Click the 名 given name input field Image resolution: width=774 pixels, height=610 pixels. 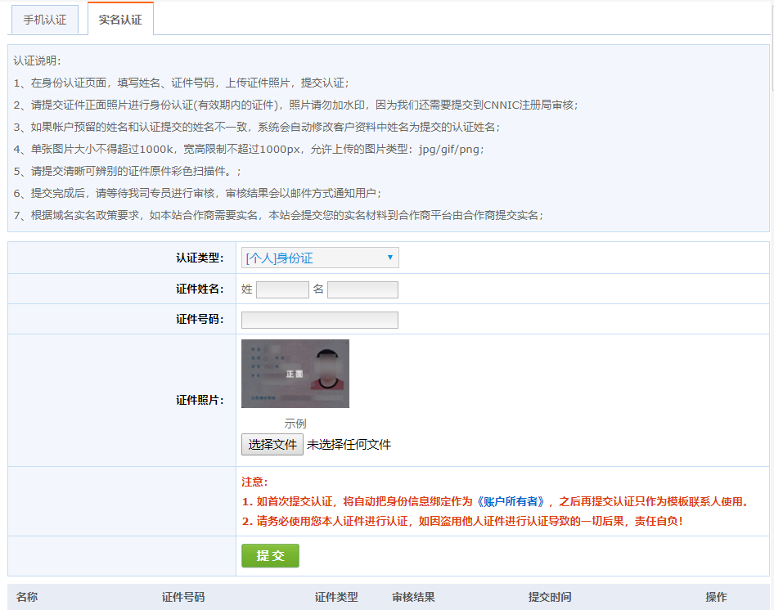tap(362, 289)
